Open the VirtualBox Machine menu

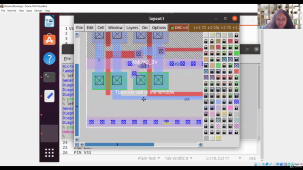(11, 10)
